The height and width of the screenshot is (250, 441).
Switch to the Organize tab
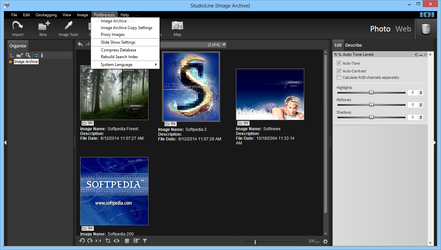(18, 46)
